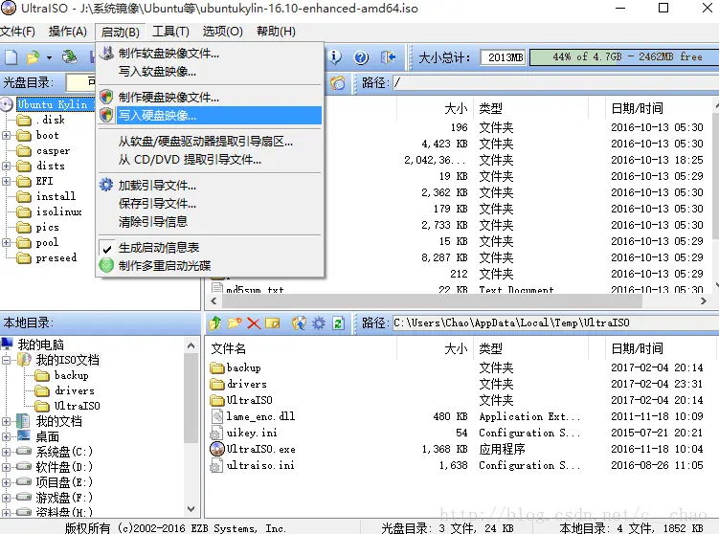
Task: Select UltraISO.exe in local file list
Action: (x=261, y=449)
